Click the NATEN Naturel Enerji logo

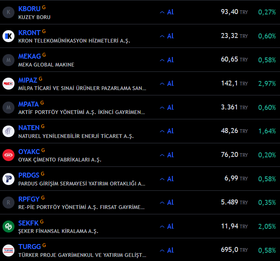8,131
